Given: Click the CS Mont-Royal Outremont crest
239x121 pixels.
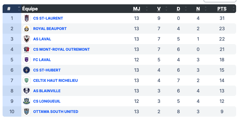Looking at the screenshot, I should pos(27,49).
